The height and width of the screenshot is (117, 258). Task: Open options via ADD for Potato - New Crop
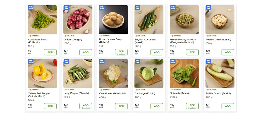pyautogui.click(x=121, y=52)
